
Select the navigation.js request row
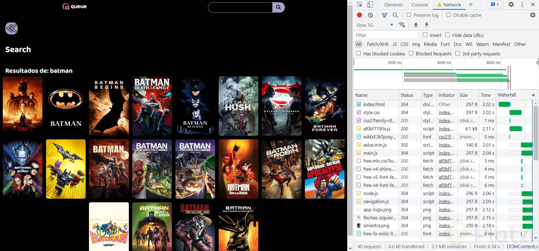[x=443, y=201]
